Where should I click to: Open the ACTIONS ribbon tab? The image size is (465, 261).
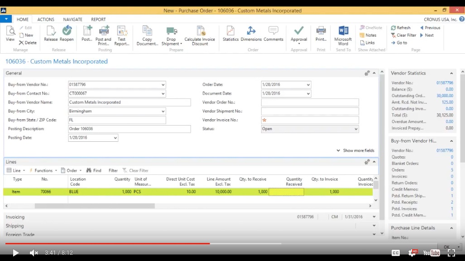tap(46, 19)
